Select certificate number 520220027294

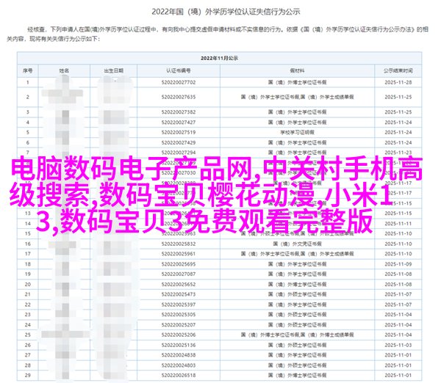pos(179,153)
